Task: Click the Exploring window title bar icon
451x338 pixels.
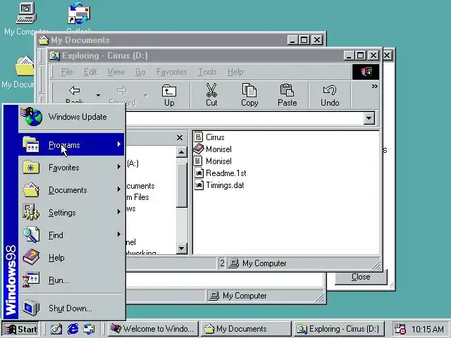Action: click(x=54, y=56)
